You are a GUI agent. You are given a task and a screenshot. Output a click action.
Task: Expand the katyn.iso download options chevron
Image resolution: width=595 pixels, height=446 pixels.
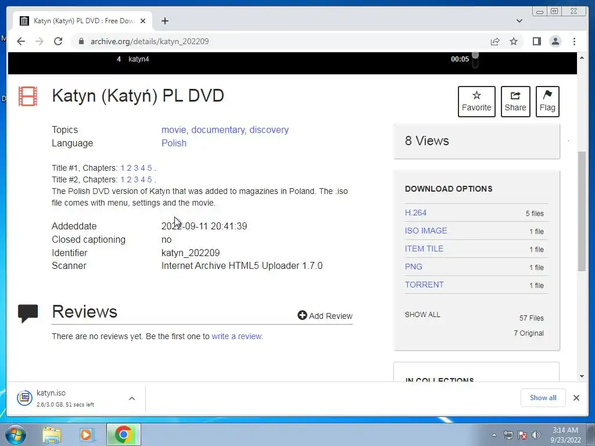(132, 398)
